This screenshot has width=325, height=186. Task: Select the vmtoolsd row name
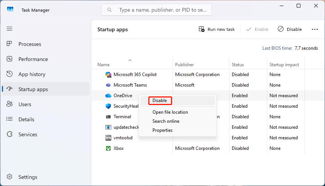123,138
